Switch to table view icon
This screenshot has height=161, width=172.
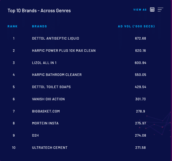152,10
